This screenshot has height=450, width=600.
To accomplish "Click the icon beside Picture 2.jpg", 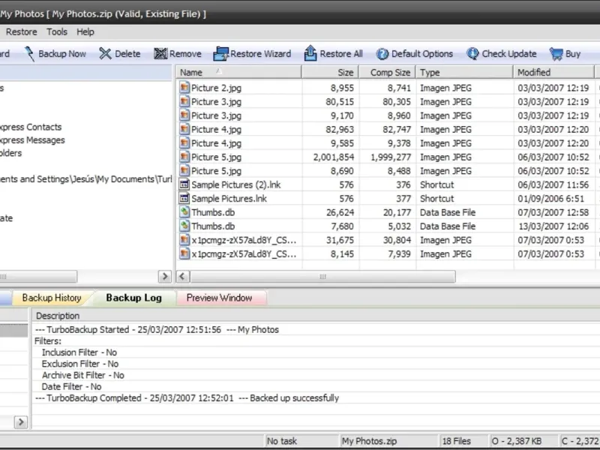I will 184,88.
